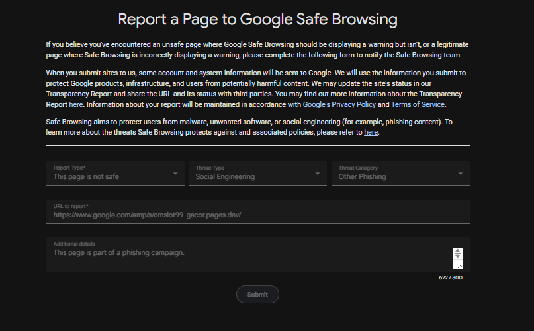Click the Submit button
534x331 pixels.
click(x=257, y=295)
